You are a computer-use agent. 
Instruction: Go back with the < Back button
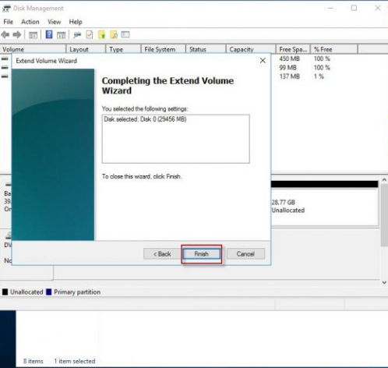[162, 254]
